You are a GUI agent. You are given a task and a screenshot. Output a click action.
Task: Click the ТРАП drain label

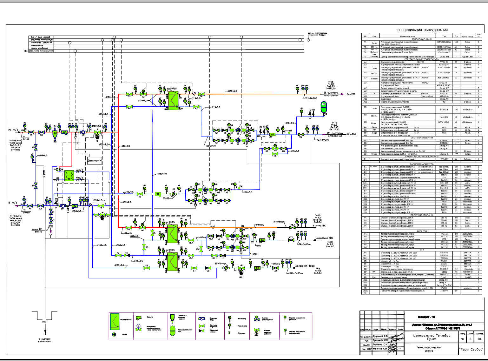44,322
